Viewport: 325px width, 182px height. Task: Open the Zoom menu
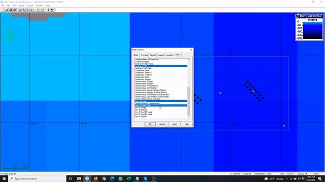click(21, 6)
